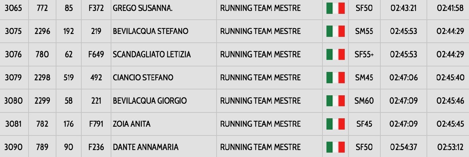
Task: Select the Italy flag in Scandagliato Letizia's row
Action: point(336,54)
